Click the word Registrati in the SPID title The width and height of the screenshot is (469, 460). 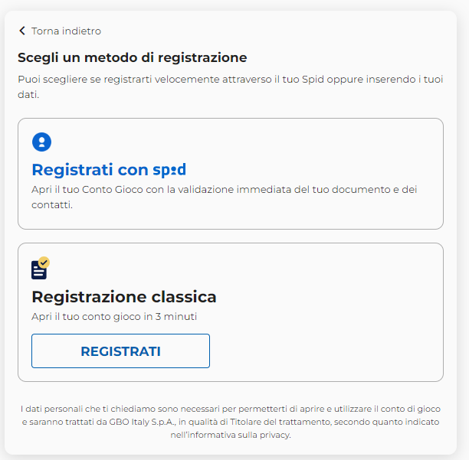pos(73,170)
